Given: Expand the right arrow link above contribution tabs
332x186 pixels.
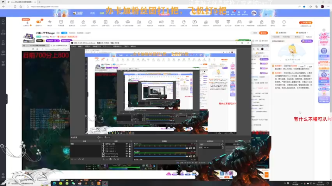Looking at the screenshot, I should (302, 33).
